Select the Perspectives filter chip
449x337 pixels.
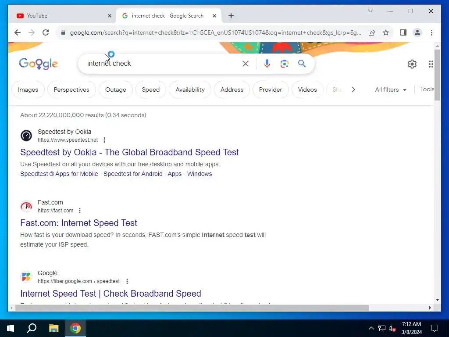click(x=71, y=90)
